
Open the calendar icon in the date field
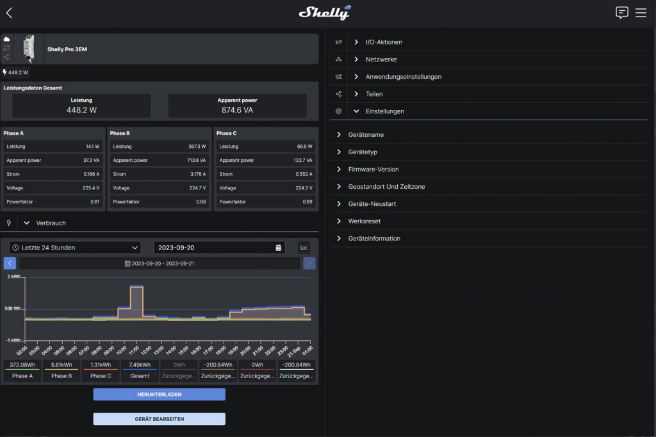coord(278,247)
